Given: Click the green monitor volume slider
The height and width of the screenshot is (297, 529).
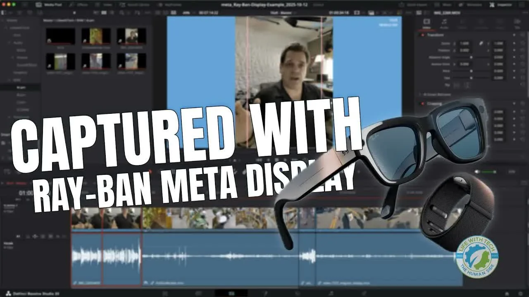Looking at the screenshot, I should tap(488, 171).
